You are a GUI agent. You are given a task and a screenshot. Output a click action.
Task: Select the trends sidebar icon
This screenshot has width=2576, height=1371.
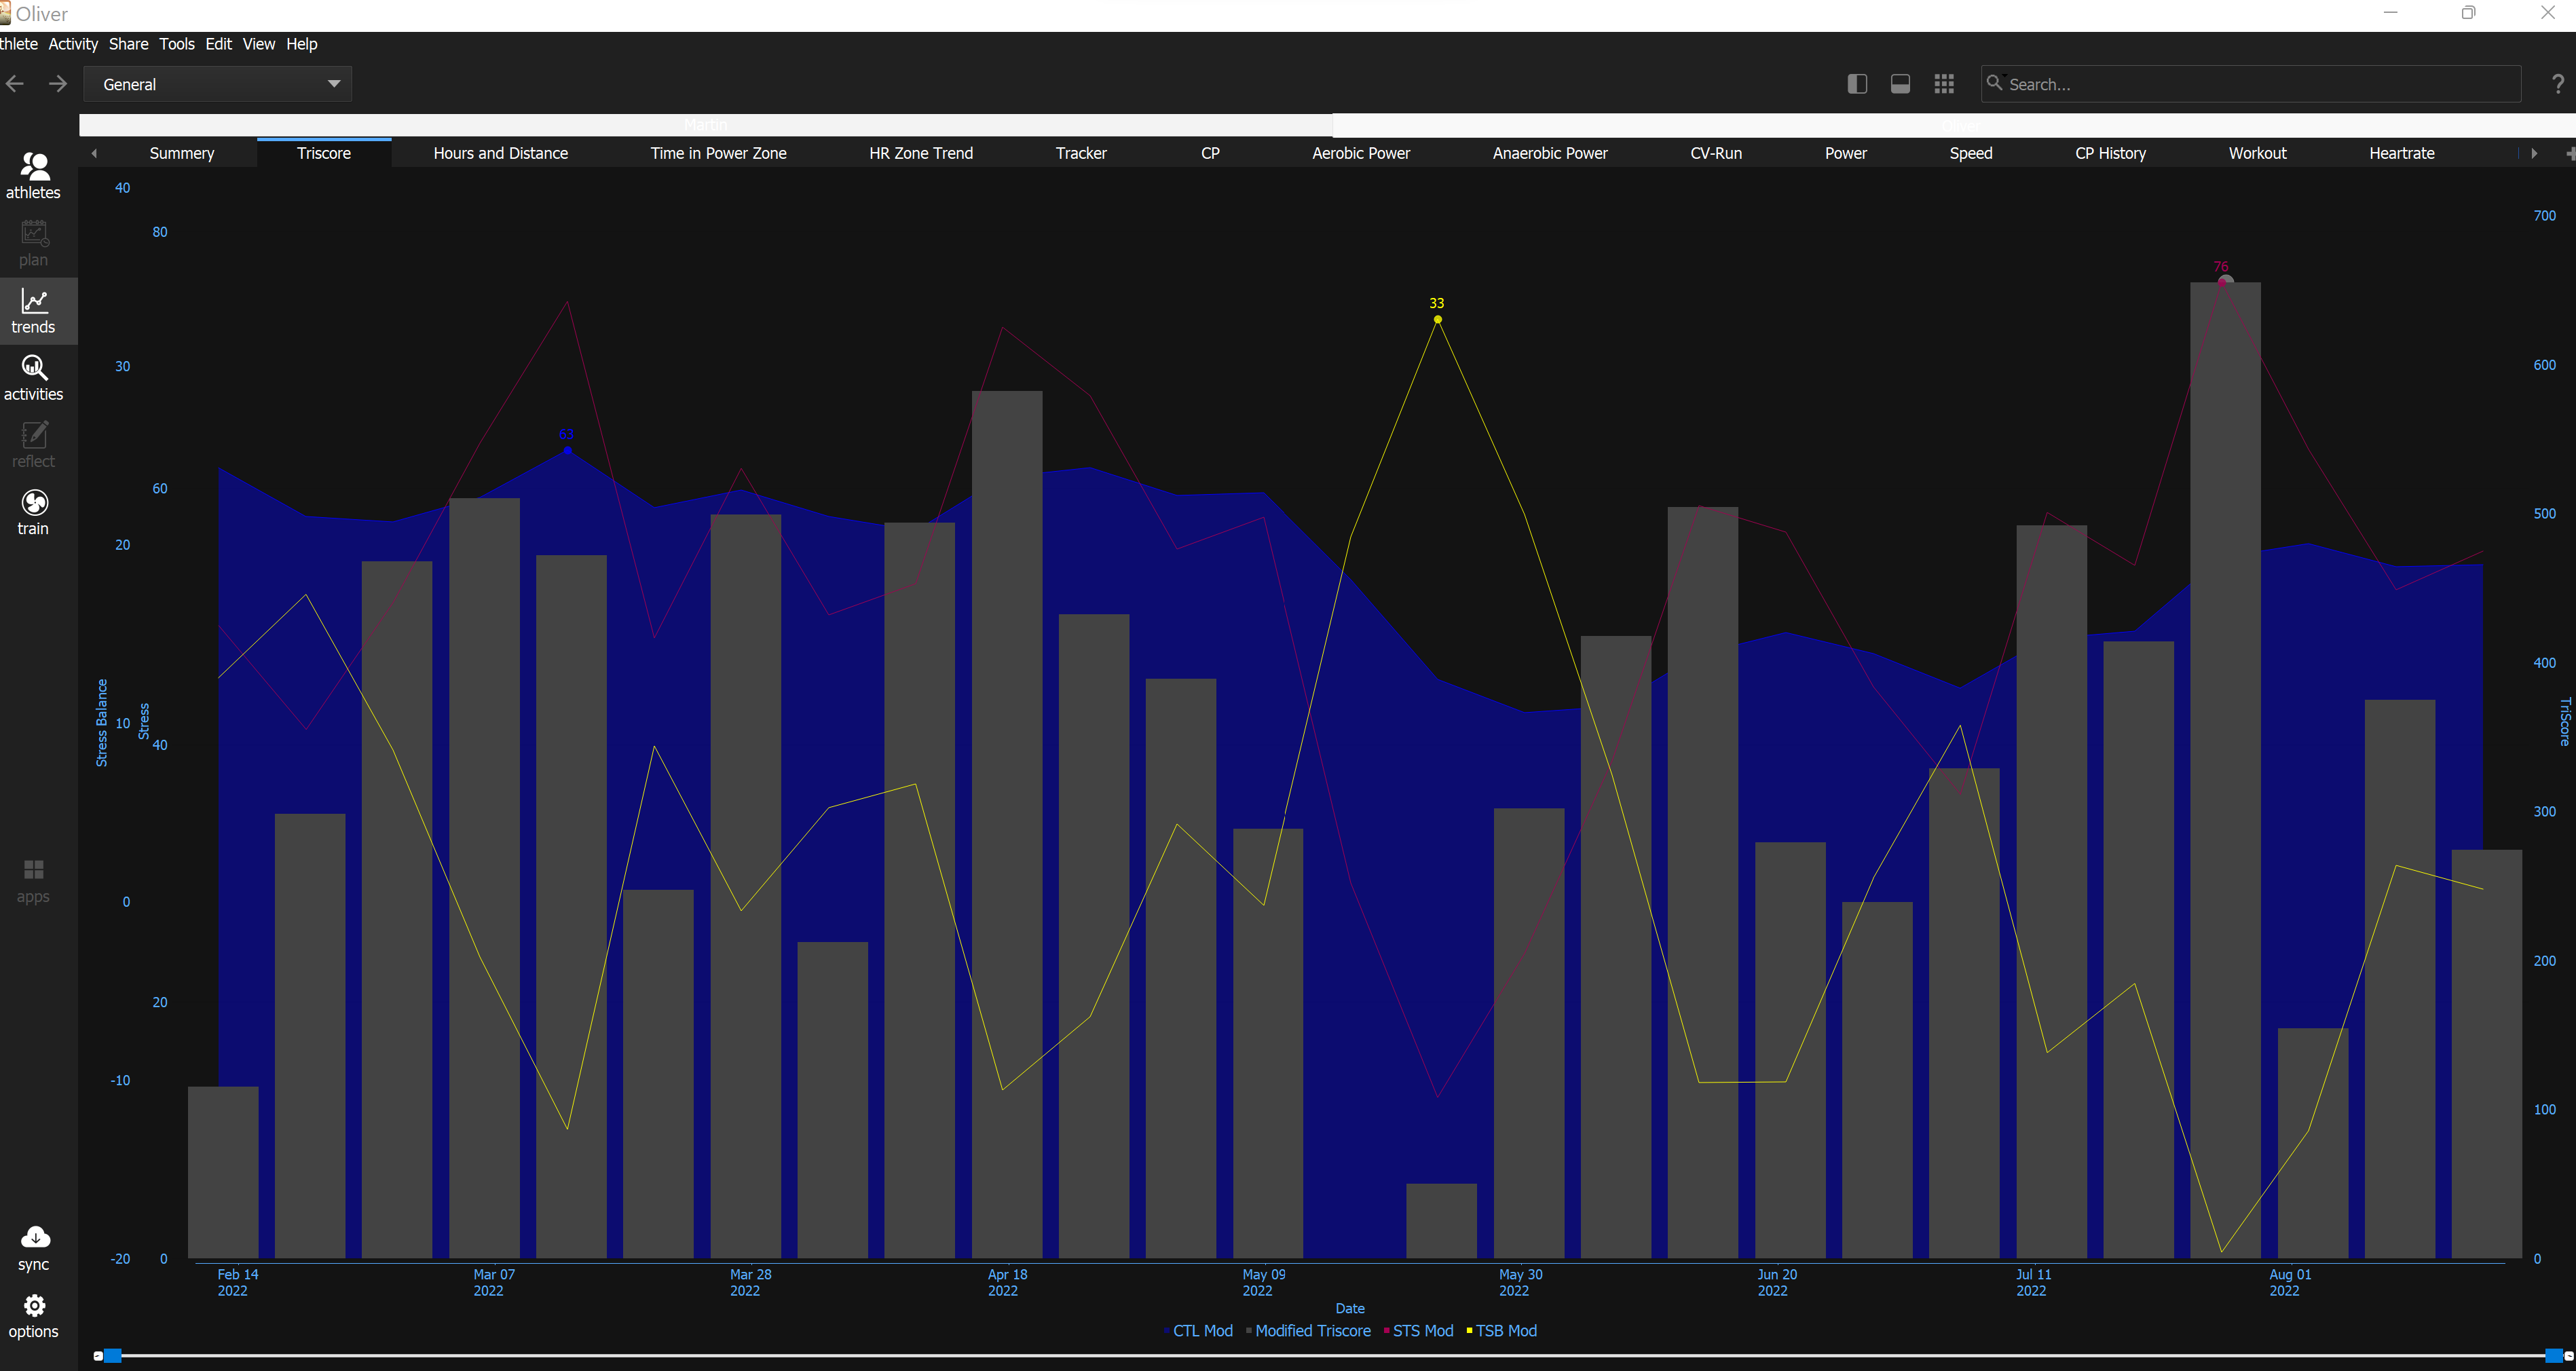tap(34, 311)
